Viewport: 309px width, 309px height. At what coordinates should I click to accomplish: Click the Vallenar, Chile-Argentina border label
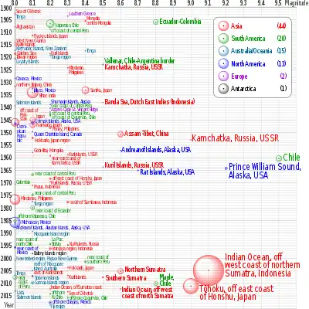point(139,61)
